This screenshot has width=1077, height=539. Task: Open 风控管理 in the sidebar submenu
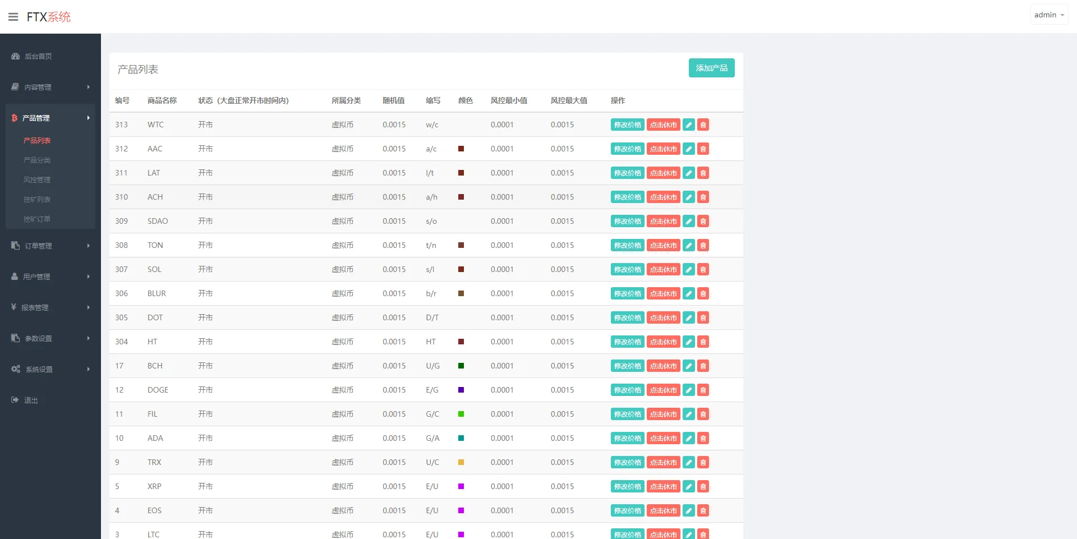[x=37, y=180]
